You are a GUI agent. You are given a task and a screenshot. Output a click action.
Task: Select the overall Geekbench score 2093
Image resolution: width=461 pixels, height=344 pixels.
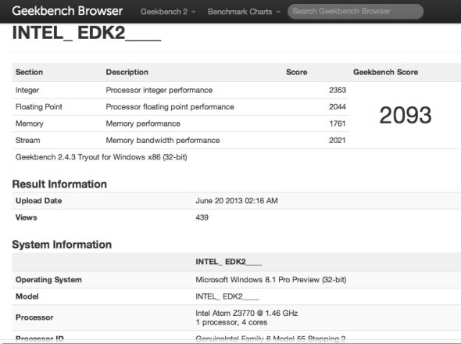pos(406,115)
